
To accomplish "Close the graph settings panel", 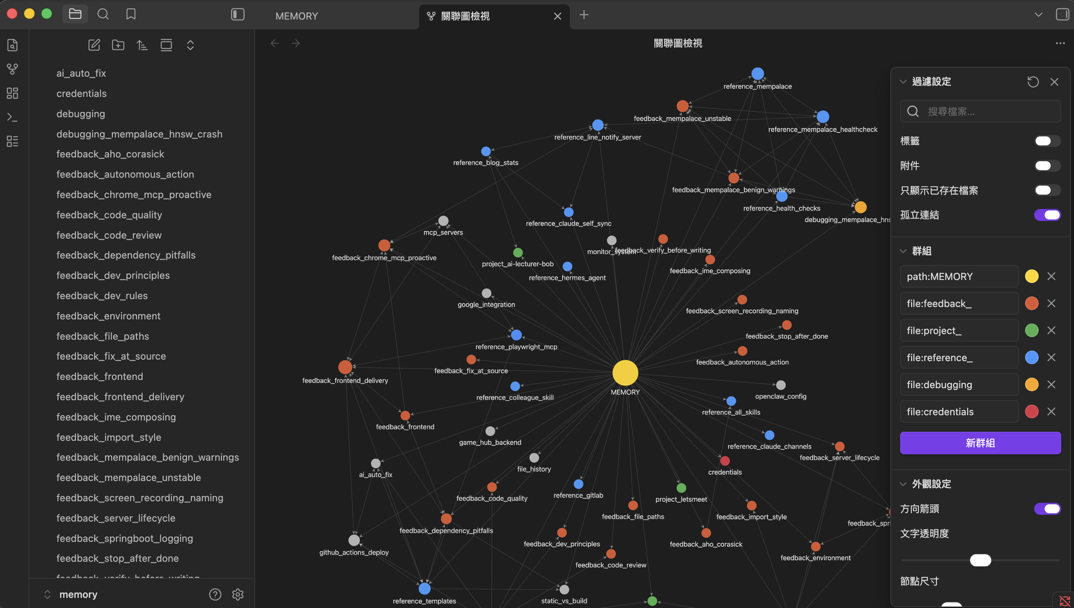I will [x=1054, y=82].
